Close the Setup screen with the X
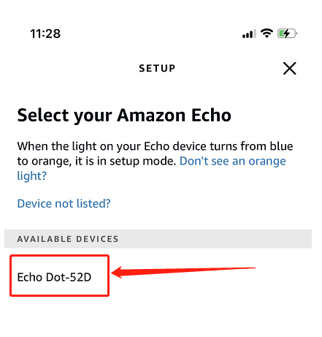 coord(289,68)
